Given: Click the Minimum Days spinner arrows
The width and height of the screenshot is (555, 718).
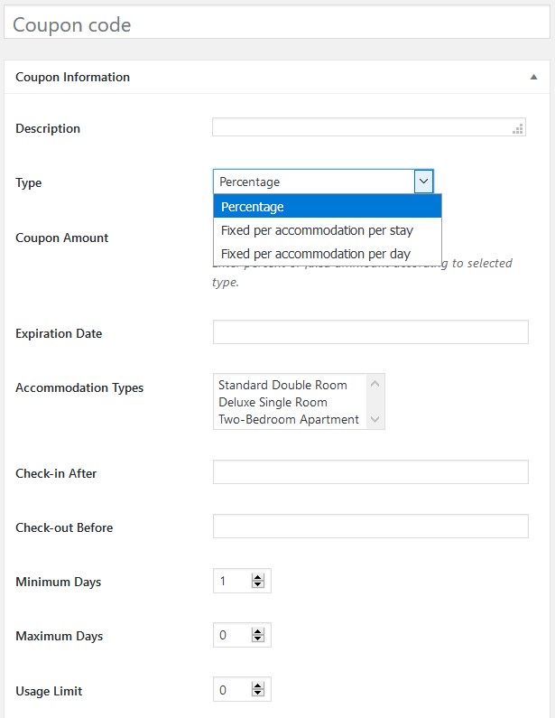Looking at the screenshot, I should [258, 582].
